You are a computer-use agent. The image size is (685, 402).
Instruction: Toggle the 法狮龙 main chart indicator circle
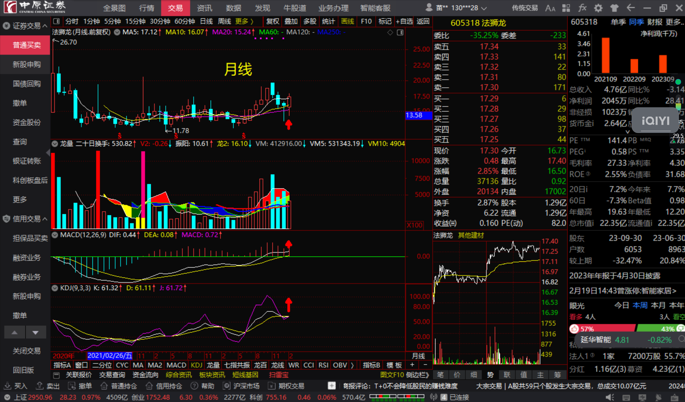coord(117,32)
